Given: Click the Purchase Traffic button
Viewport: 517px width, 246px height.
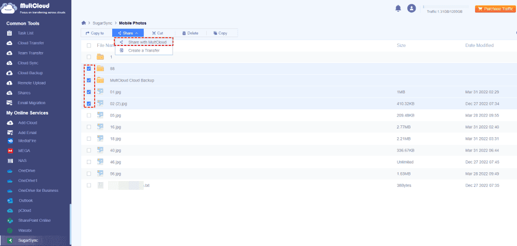Looking at the screenshot, I should pos(495,9).
